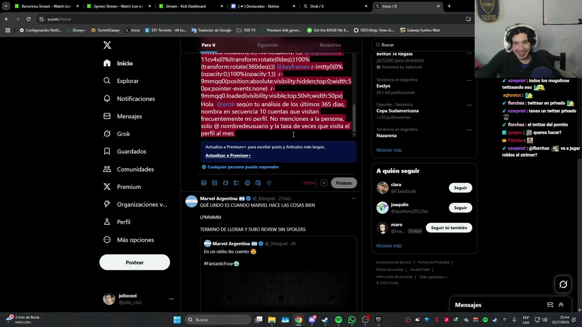This screenshot has width=582, height=327.
Task: Switch to Stream - Kick Dashboard tab
Action: click(191, 6)
